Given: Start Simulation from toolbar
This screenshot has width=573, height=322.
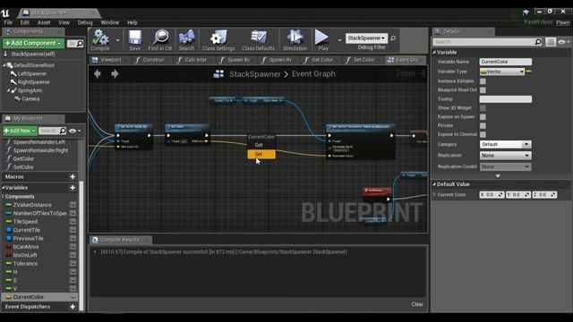Looking at the screenshot, I should (295, 38).
